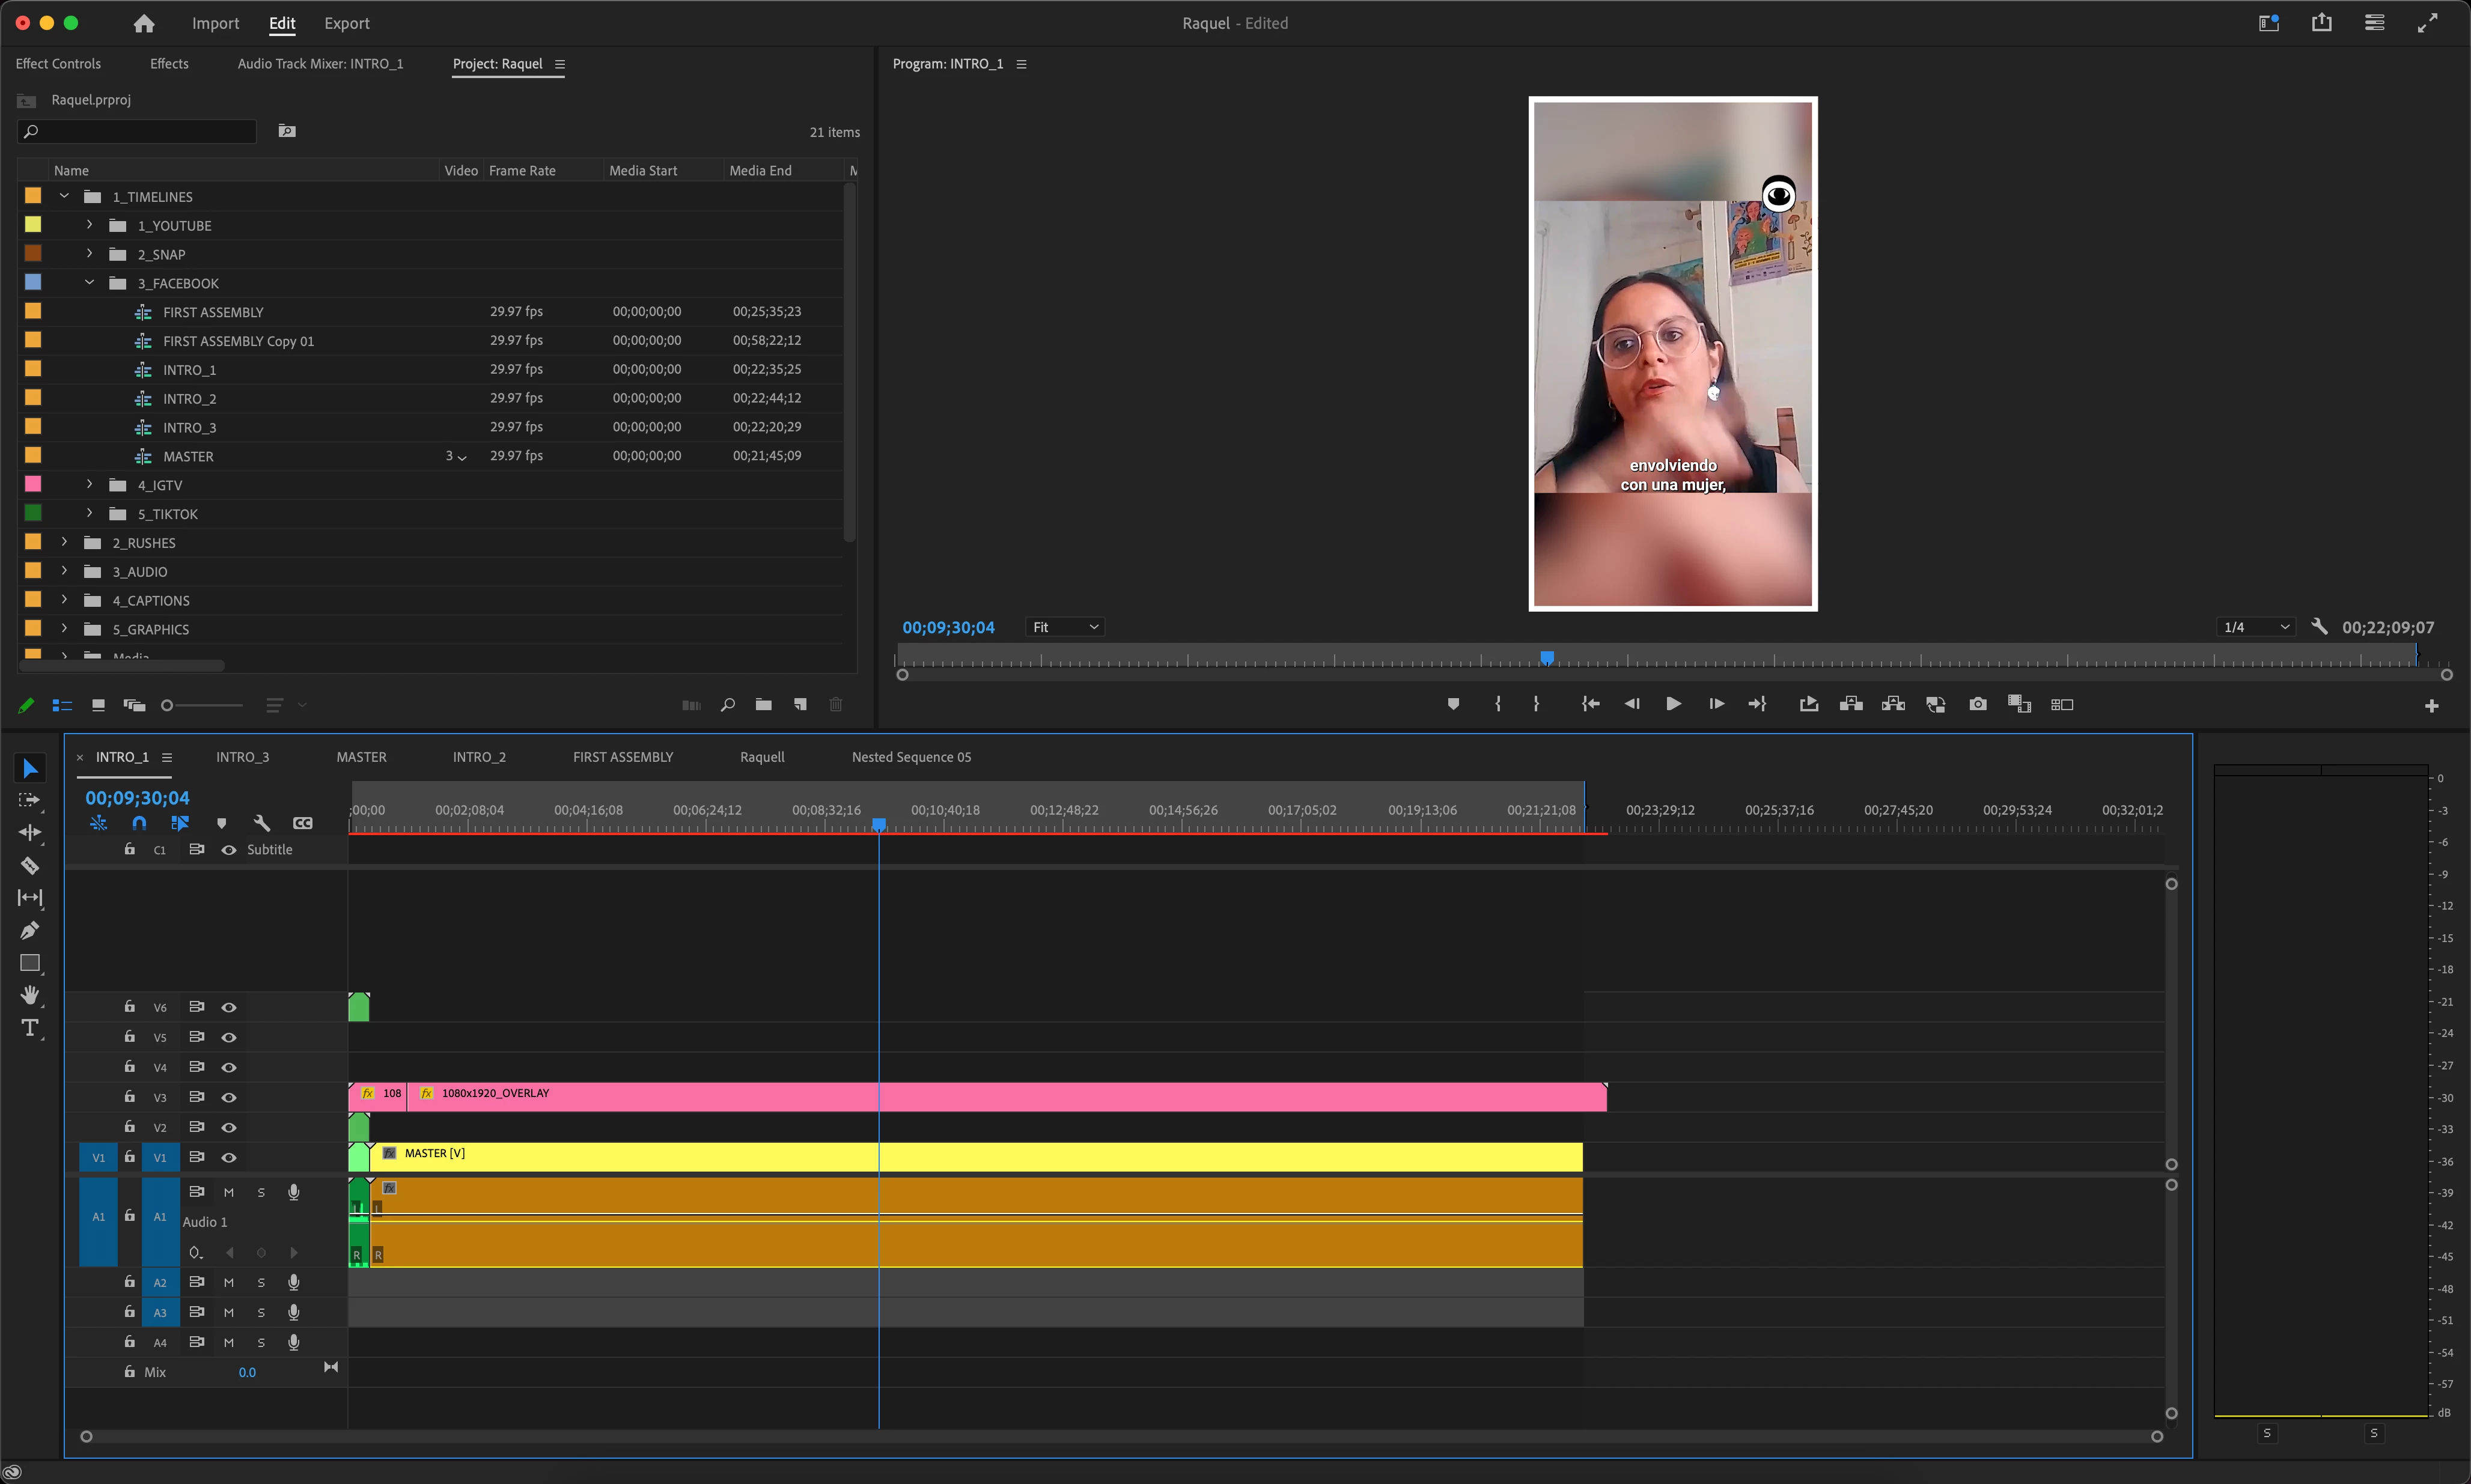Open the Effects panel tab
This screenshot has height=1484, width=2471.
pyautogui.click(x=169, y=64)
